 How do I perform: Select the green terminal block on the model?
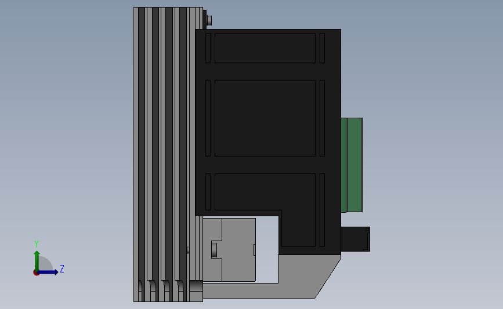(x=352, y=165)
